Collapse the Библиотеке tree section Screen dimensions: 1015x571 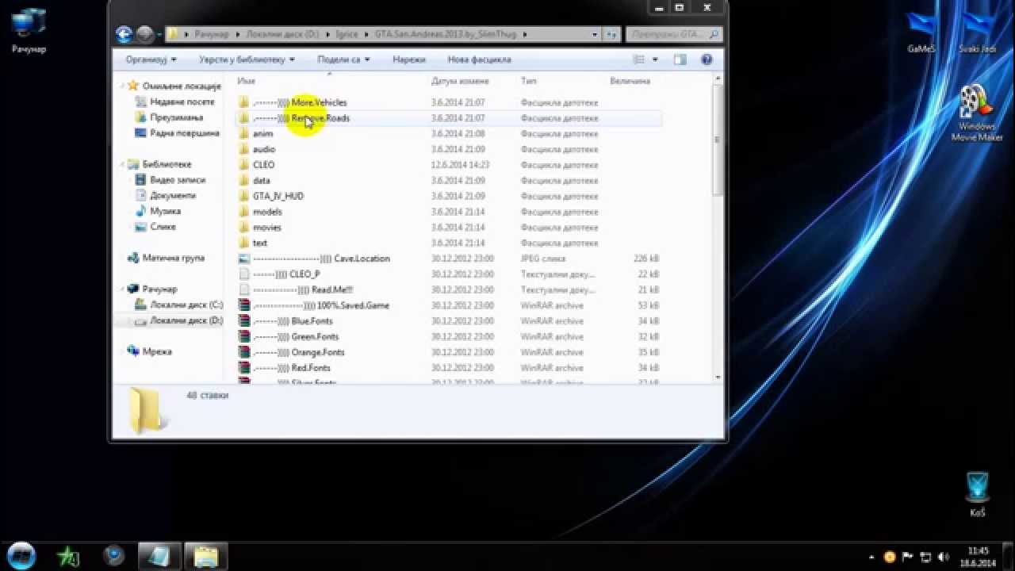(121, 164)
